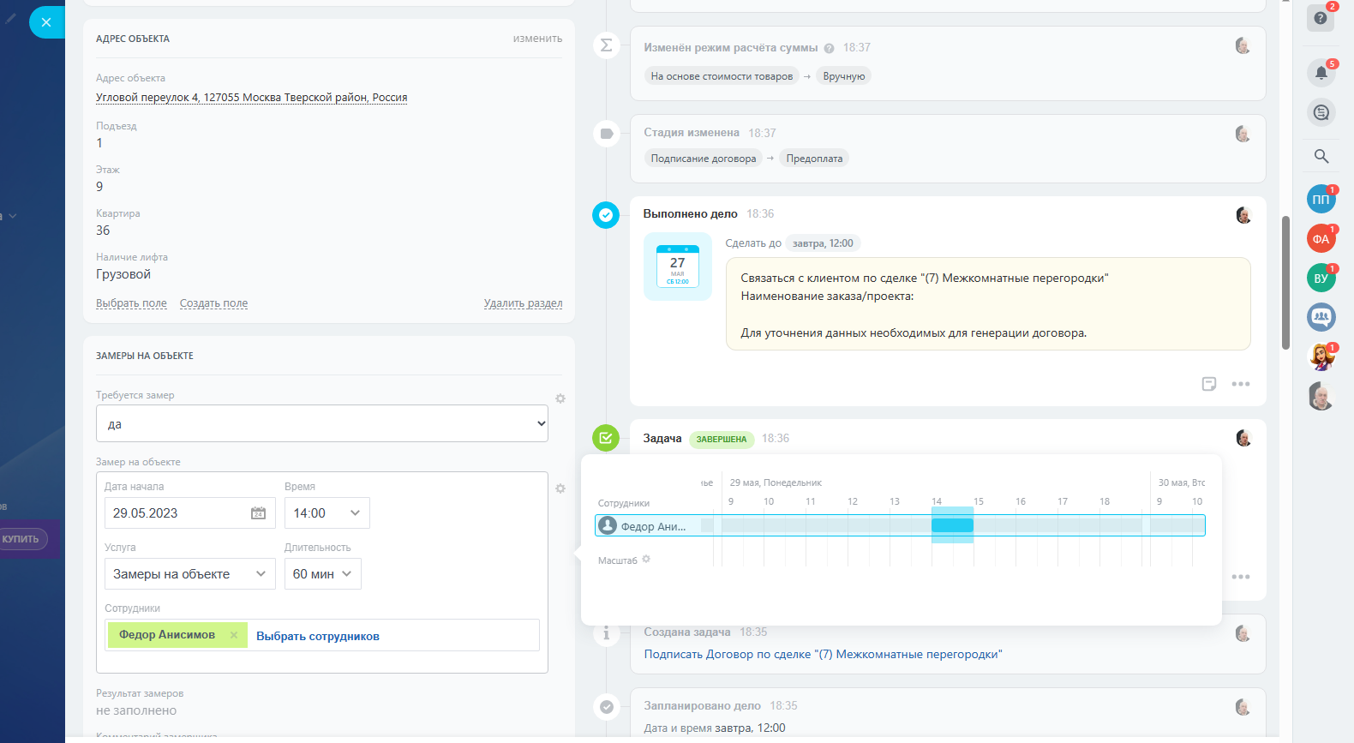The image size is (1354, 743).
Task: Open calendar picker in Дата начала field
Action: click(258, 513)
